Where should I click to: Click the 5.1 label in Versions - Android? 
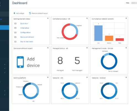[x=117, y=83]
